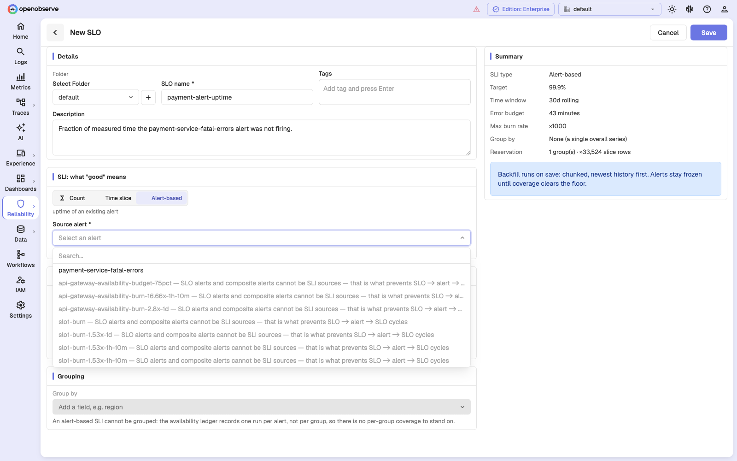Screen dimensions: 737x461
Task: Expand the Select Folder dropdown
Action: pos(96,97)
